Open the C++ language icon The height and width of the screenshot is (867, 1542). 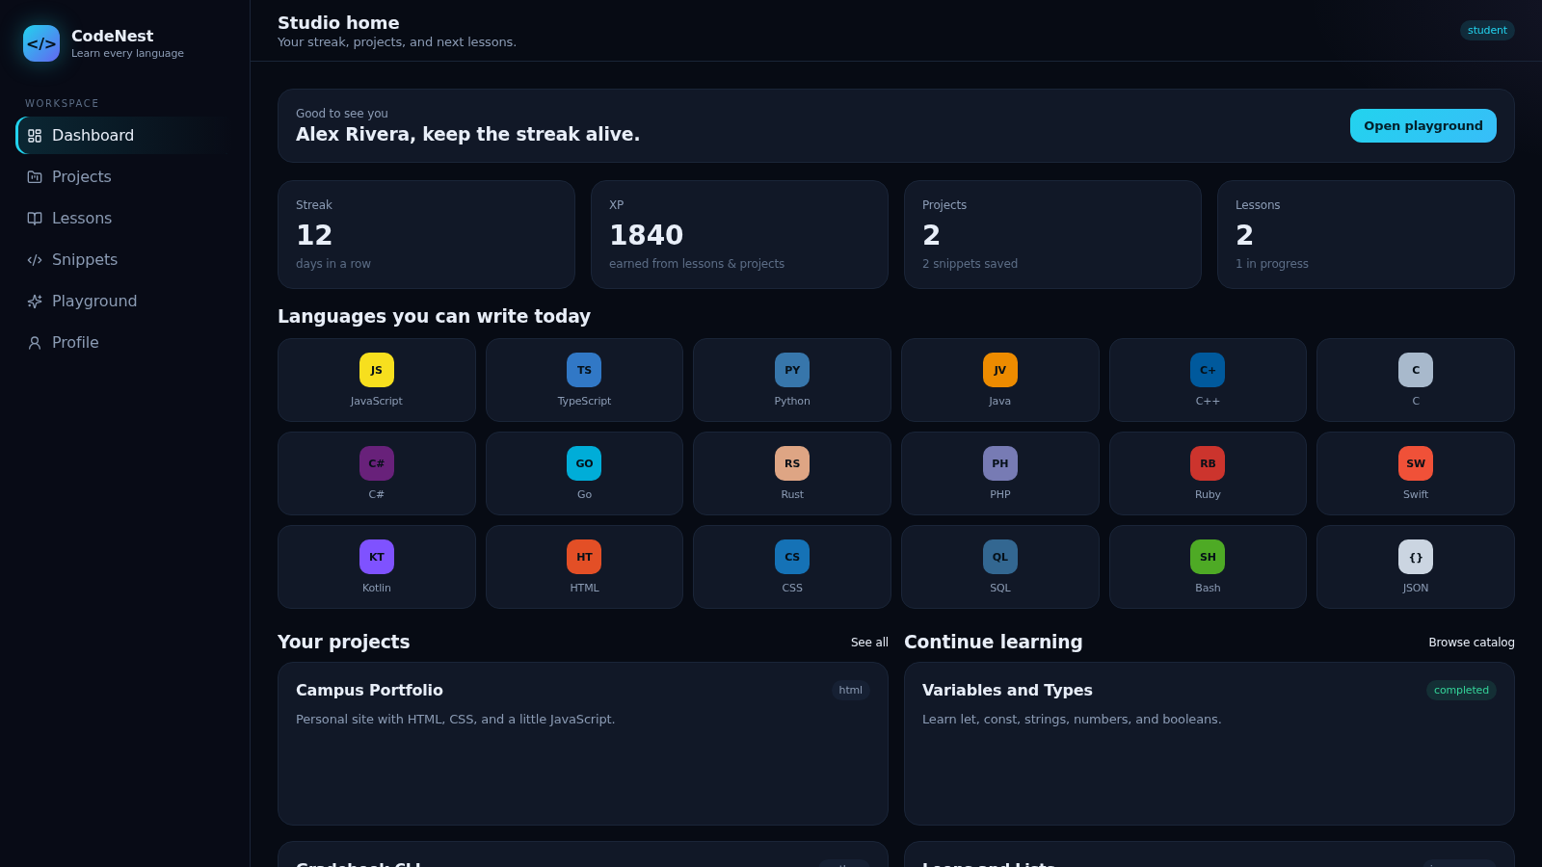click(x=1208, y=370)
